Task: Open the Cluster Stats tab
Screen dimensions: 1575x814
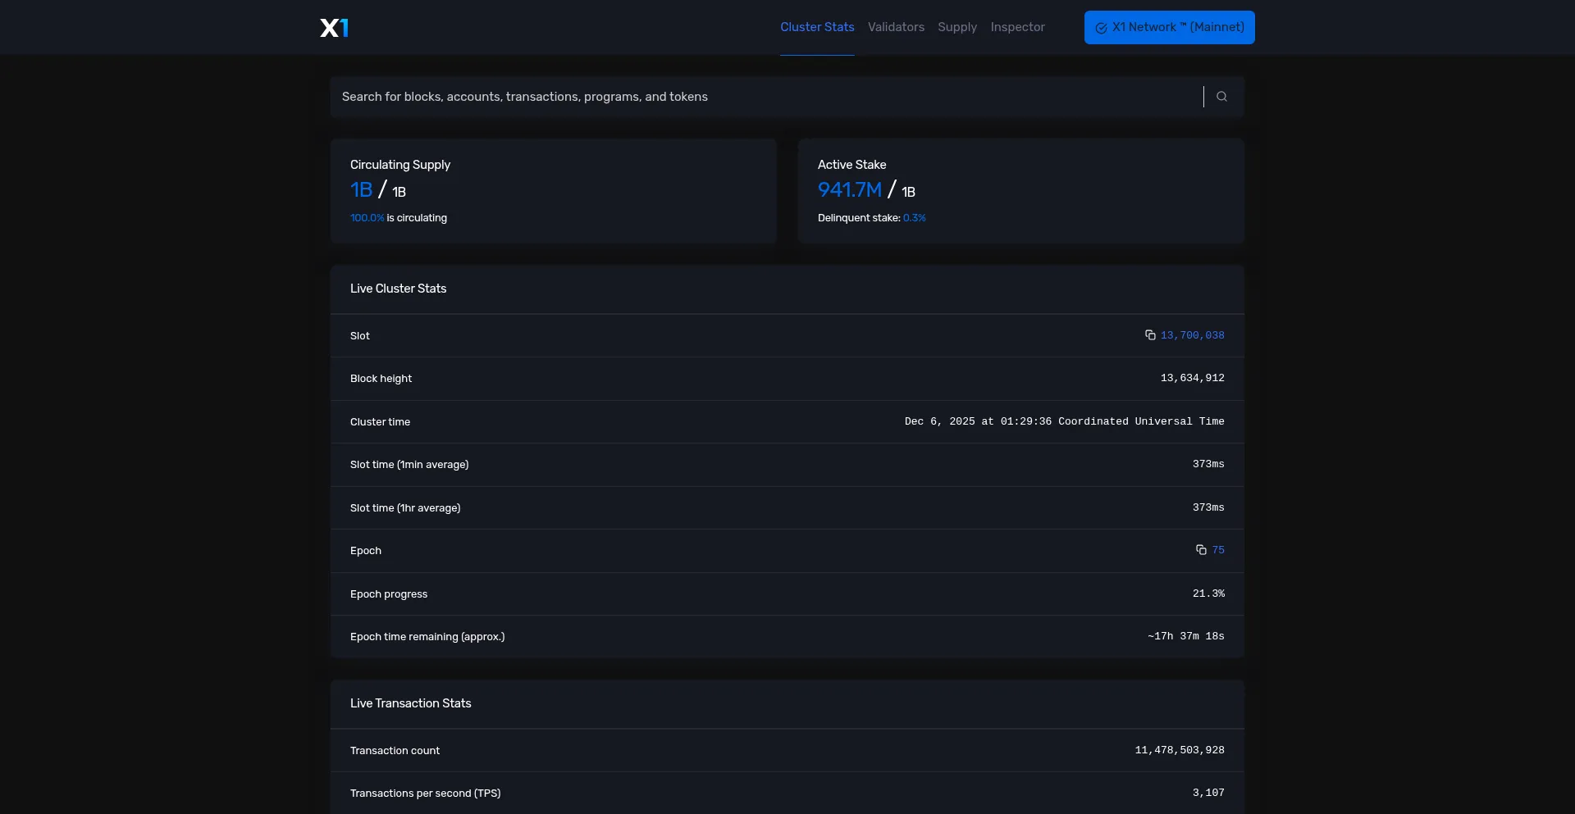Action: point(816,27)
